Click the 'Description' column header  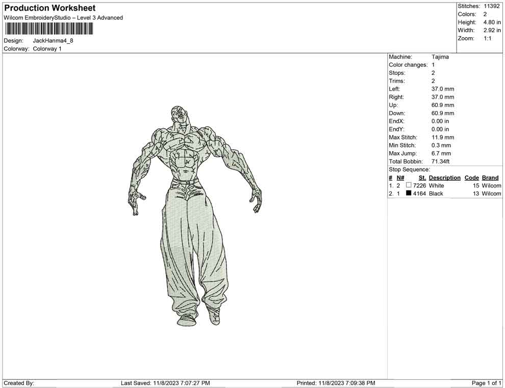444,178
